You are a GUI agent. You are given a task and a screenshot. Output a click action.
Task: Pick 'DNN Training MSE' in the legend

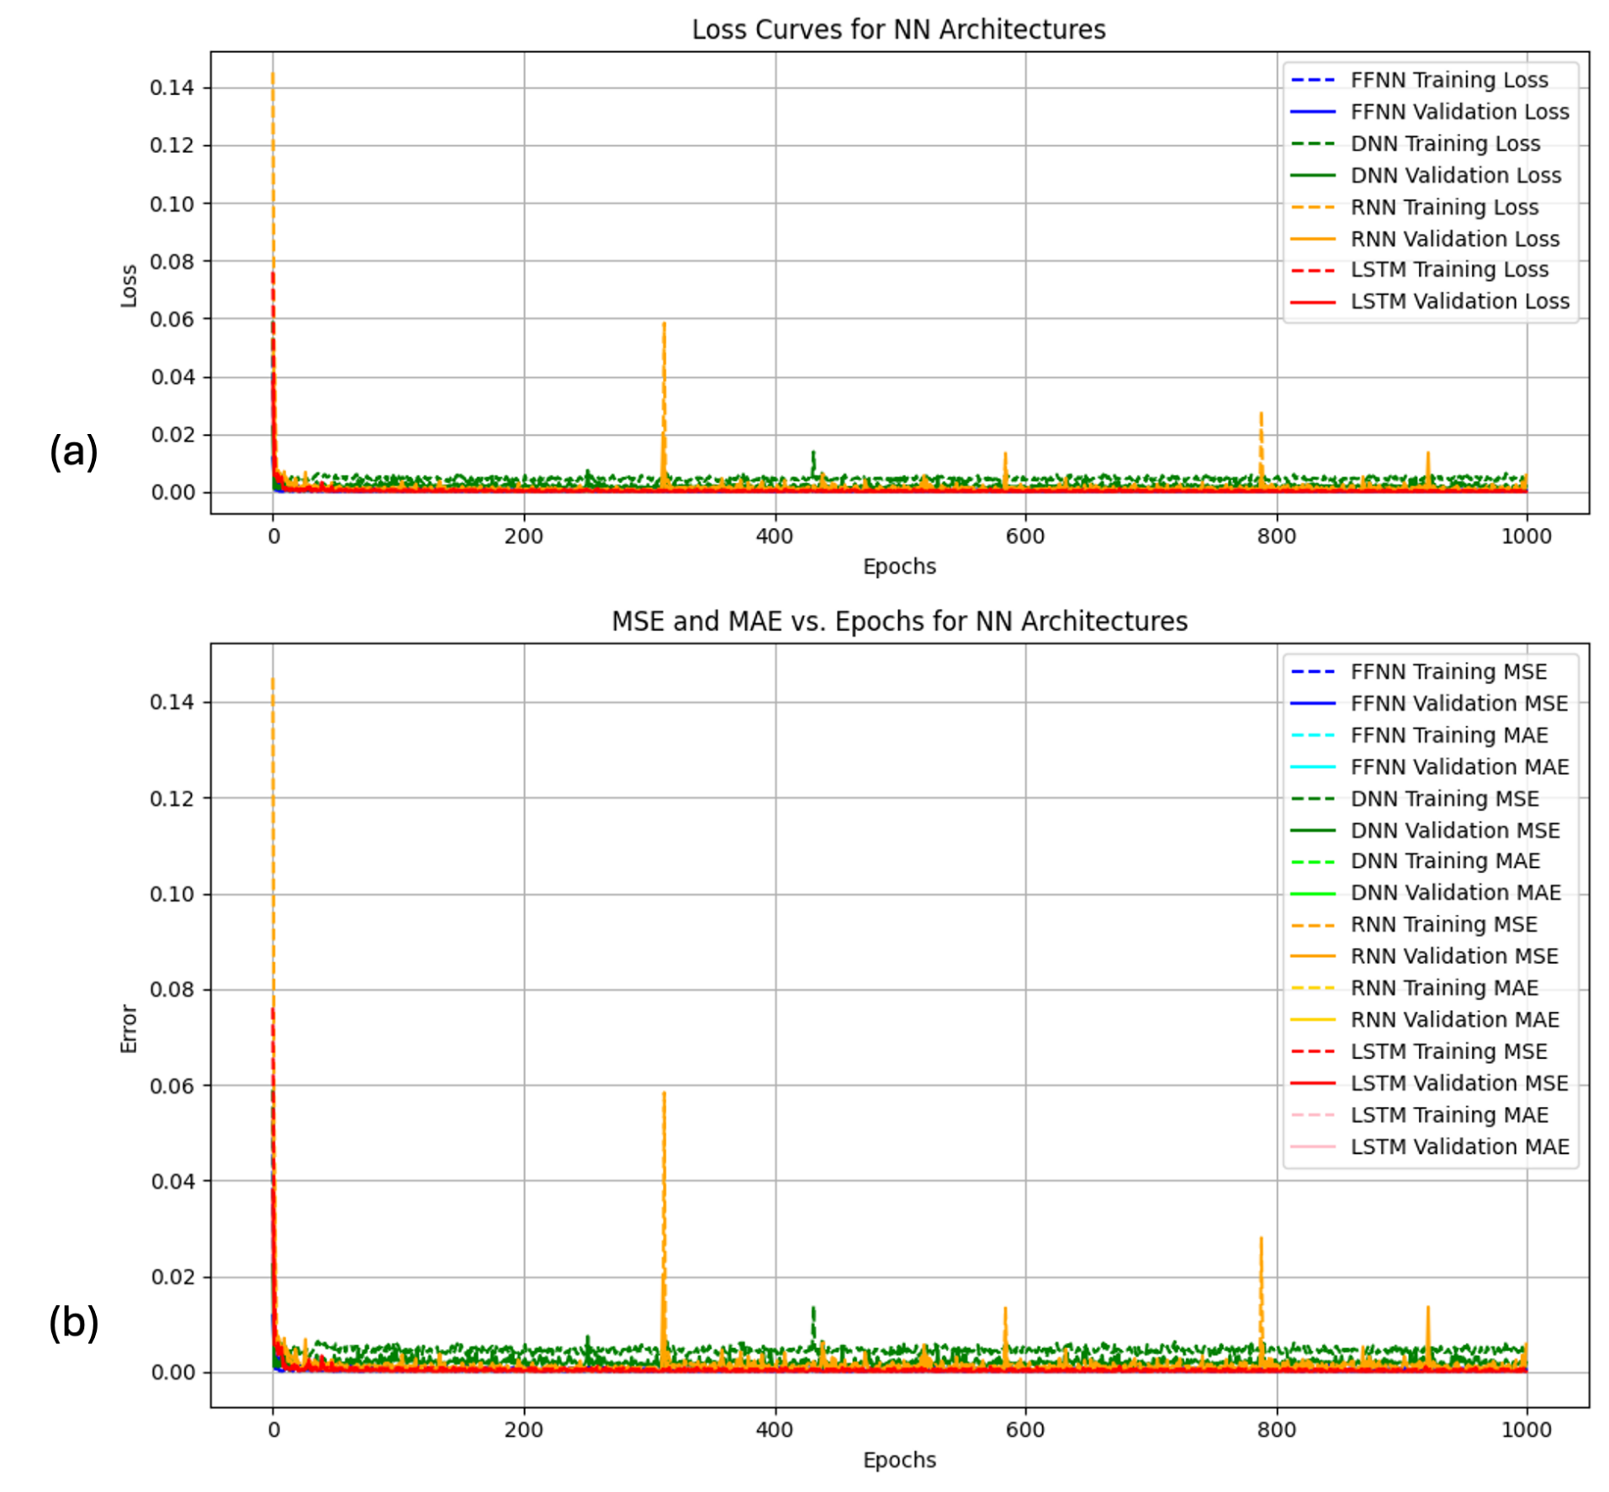pos(1415,799)
